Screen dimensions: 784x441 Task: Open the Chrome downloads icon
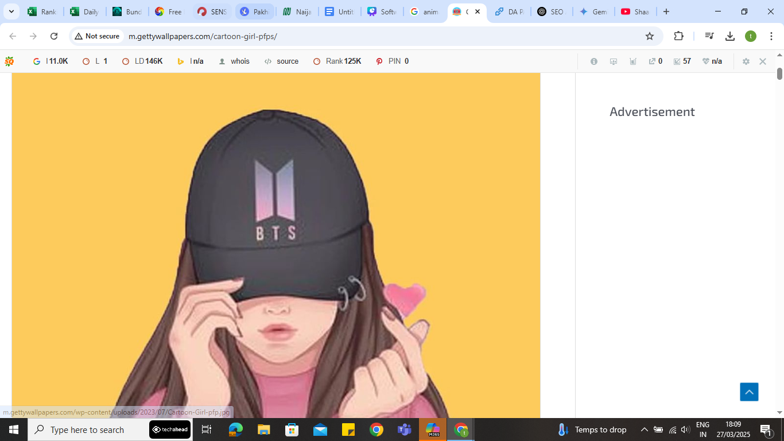pyautogui.click(x=730, y=36)
